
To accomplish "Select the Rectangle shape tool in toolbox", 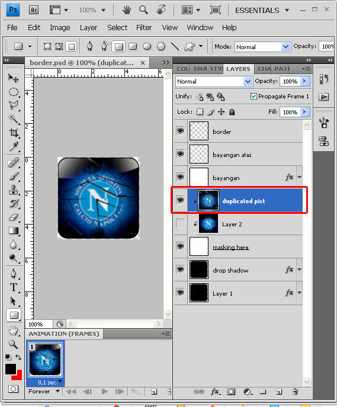I will (x=14, y=315).
